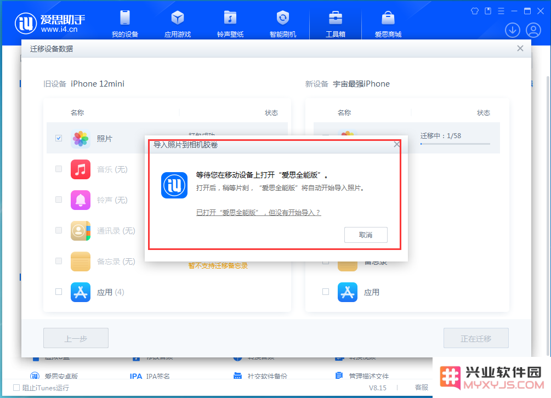
Task: Open the 爱思商城 tab
Action: point(388,24)
